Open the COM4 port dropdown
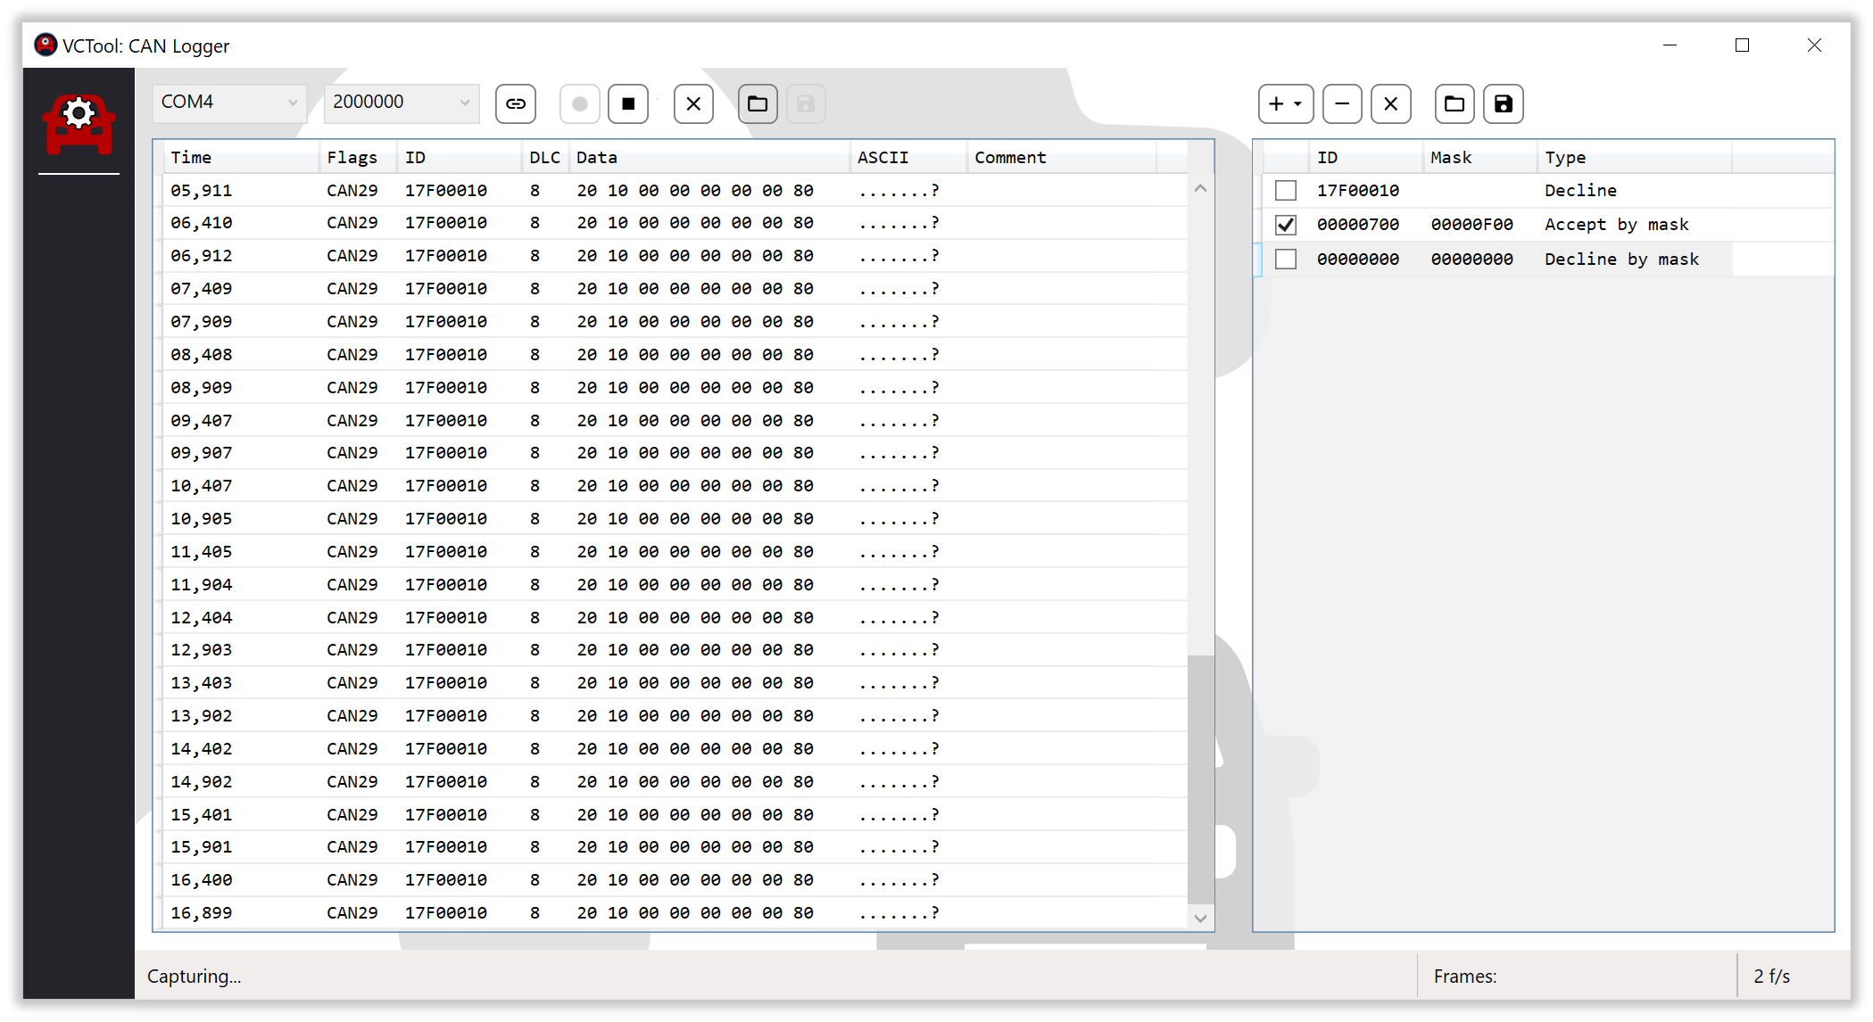The width and height of the screenshot is (1873, 1022). pyautogui.click(x=229, y=103)
